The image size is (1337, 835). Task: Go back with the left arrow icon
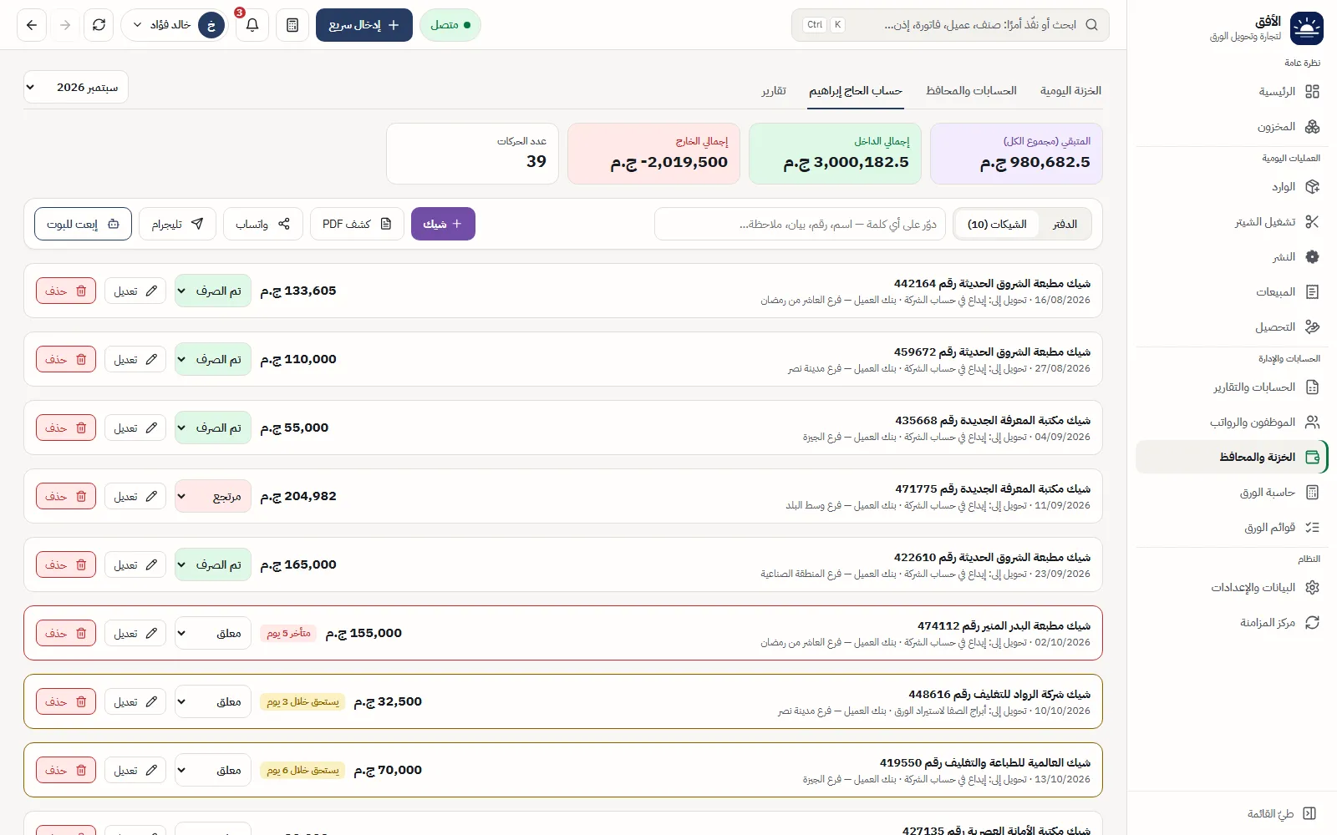tap(32, 25)
